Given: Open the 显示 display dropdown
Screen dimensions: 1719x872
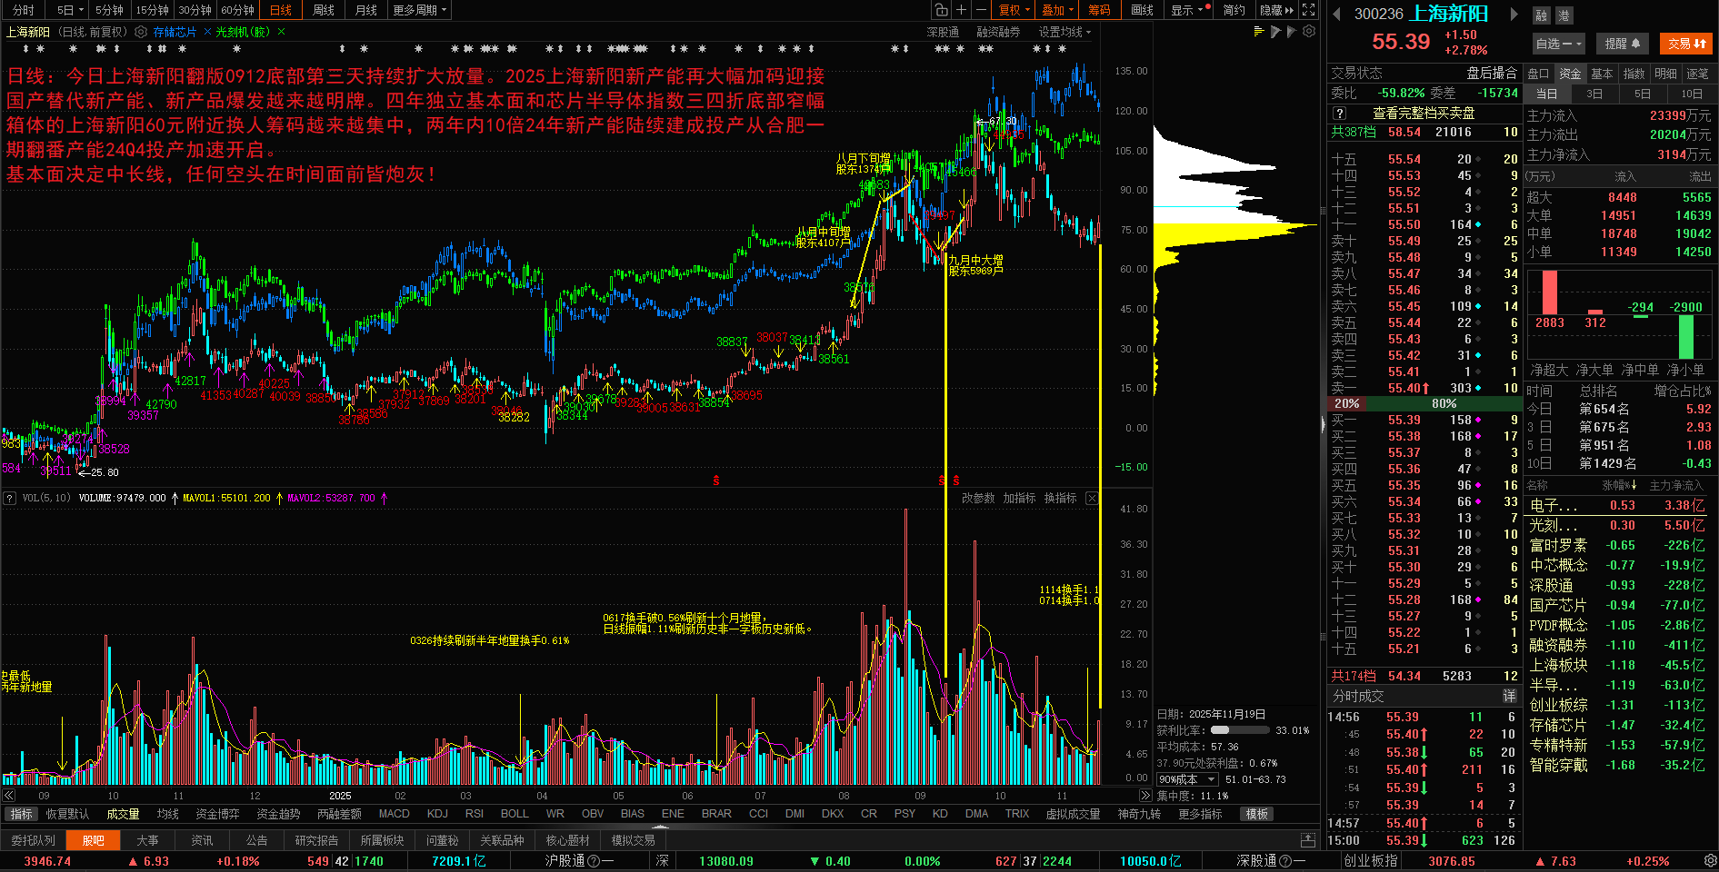Looking at the screenshot, I should (x=1190, y=10).
